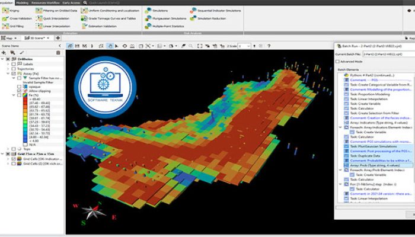Toggle the Trajectories checkbox
This screenshot has width=415, height=237.
pyautogui.click(x=14, y=69)
